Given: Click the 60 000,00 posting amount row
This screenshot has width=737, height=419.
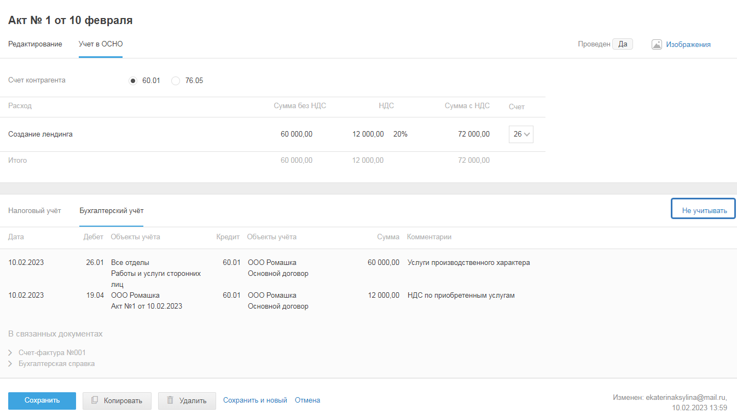Looking at the screenshot, I should (383, 263).
